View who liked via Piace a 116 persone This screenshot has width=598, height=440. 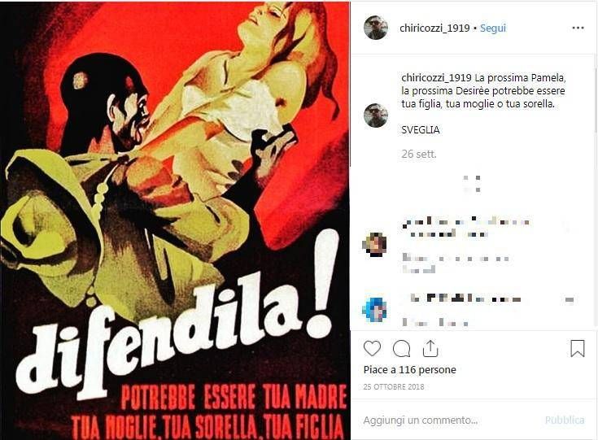coord(409,370)
